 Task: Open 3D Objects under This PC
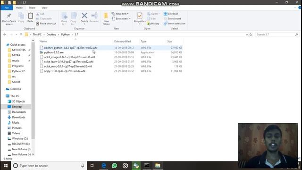18,102
